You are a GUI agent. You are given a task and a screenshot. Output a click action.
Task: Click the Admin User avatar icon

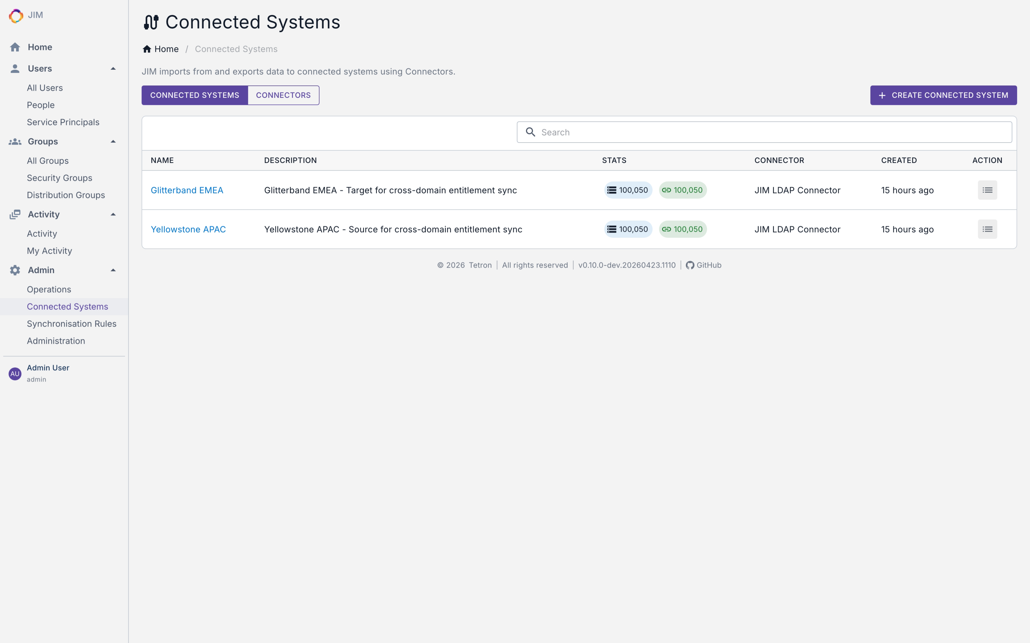(15, 373)
